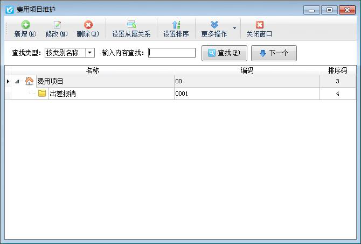Open the 更多操作 dropdown arrow
Screen dimensions: 361x244
click(234, 28)
